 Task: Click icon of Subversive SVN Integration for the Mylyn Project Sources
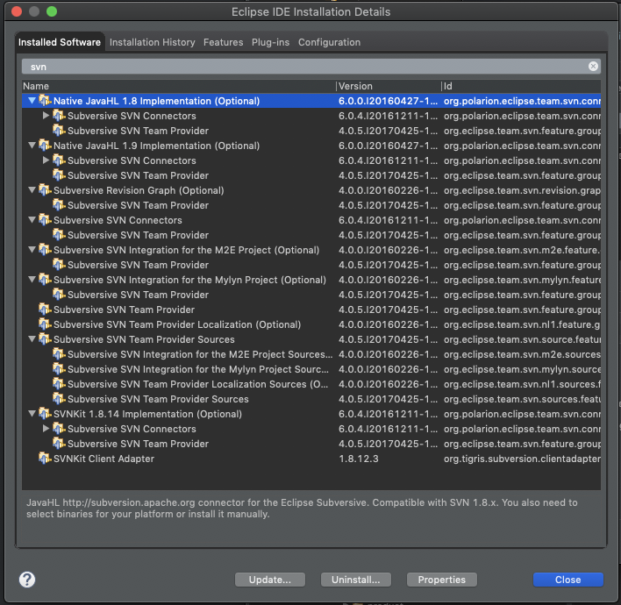point(59,369)
